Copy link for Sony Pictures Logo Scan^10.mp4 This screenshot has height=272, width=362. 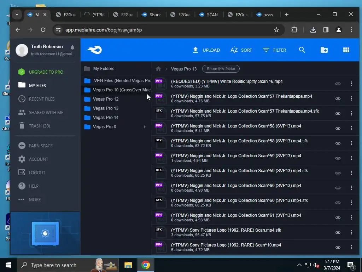pos(338,247)
